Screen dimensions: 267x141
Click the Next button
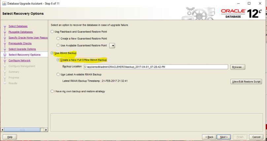coord(224,137)
